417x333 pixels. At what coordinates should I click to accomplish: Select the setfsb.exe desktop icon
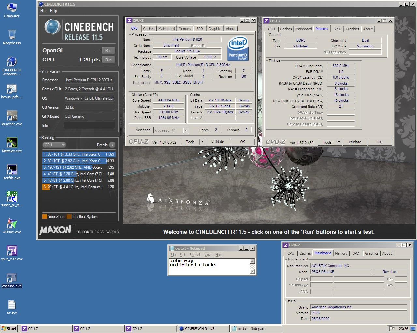tap(12, 172)
